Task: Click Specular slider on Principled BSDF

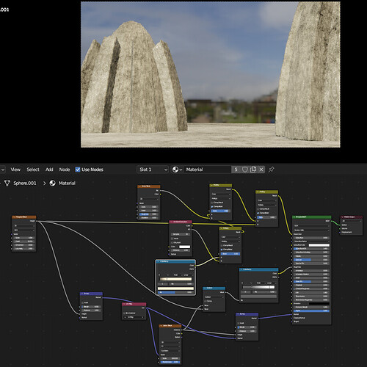Action: click(311, 260)
